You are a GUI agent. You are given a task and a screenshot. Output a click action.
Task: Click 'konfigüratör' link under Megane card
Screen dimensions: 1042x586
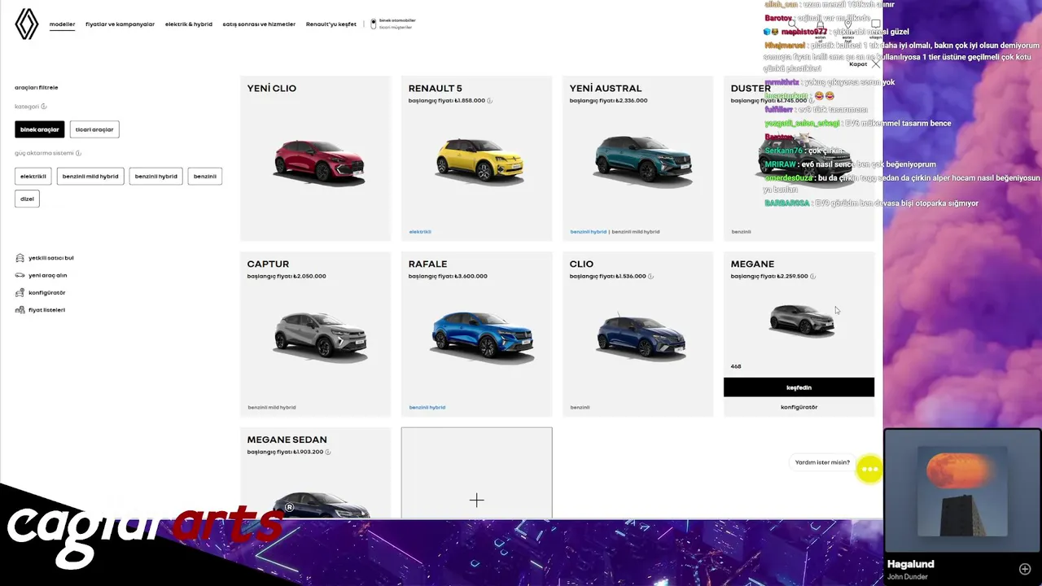[x=799, y=407]
